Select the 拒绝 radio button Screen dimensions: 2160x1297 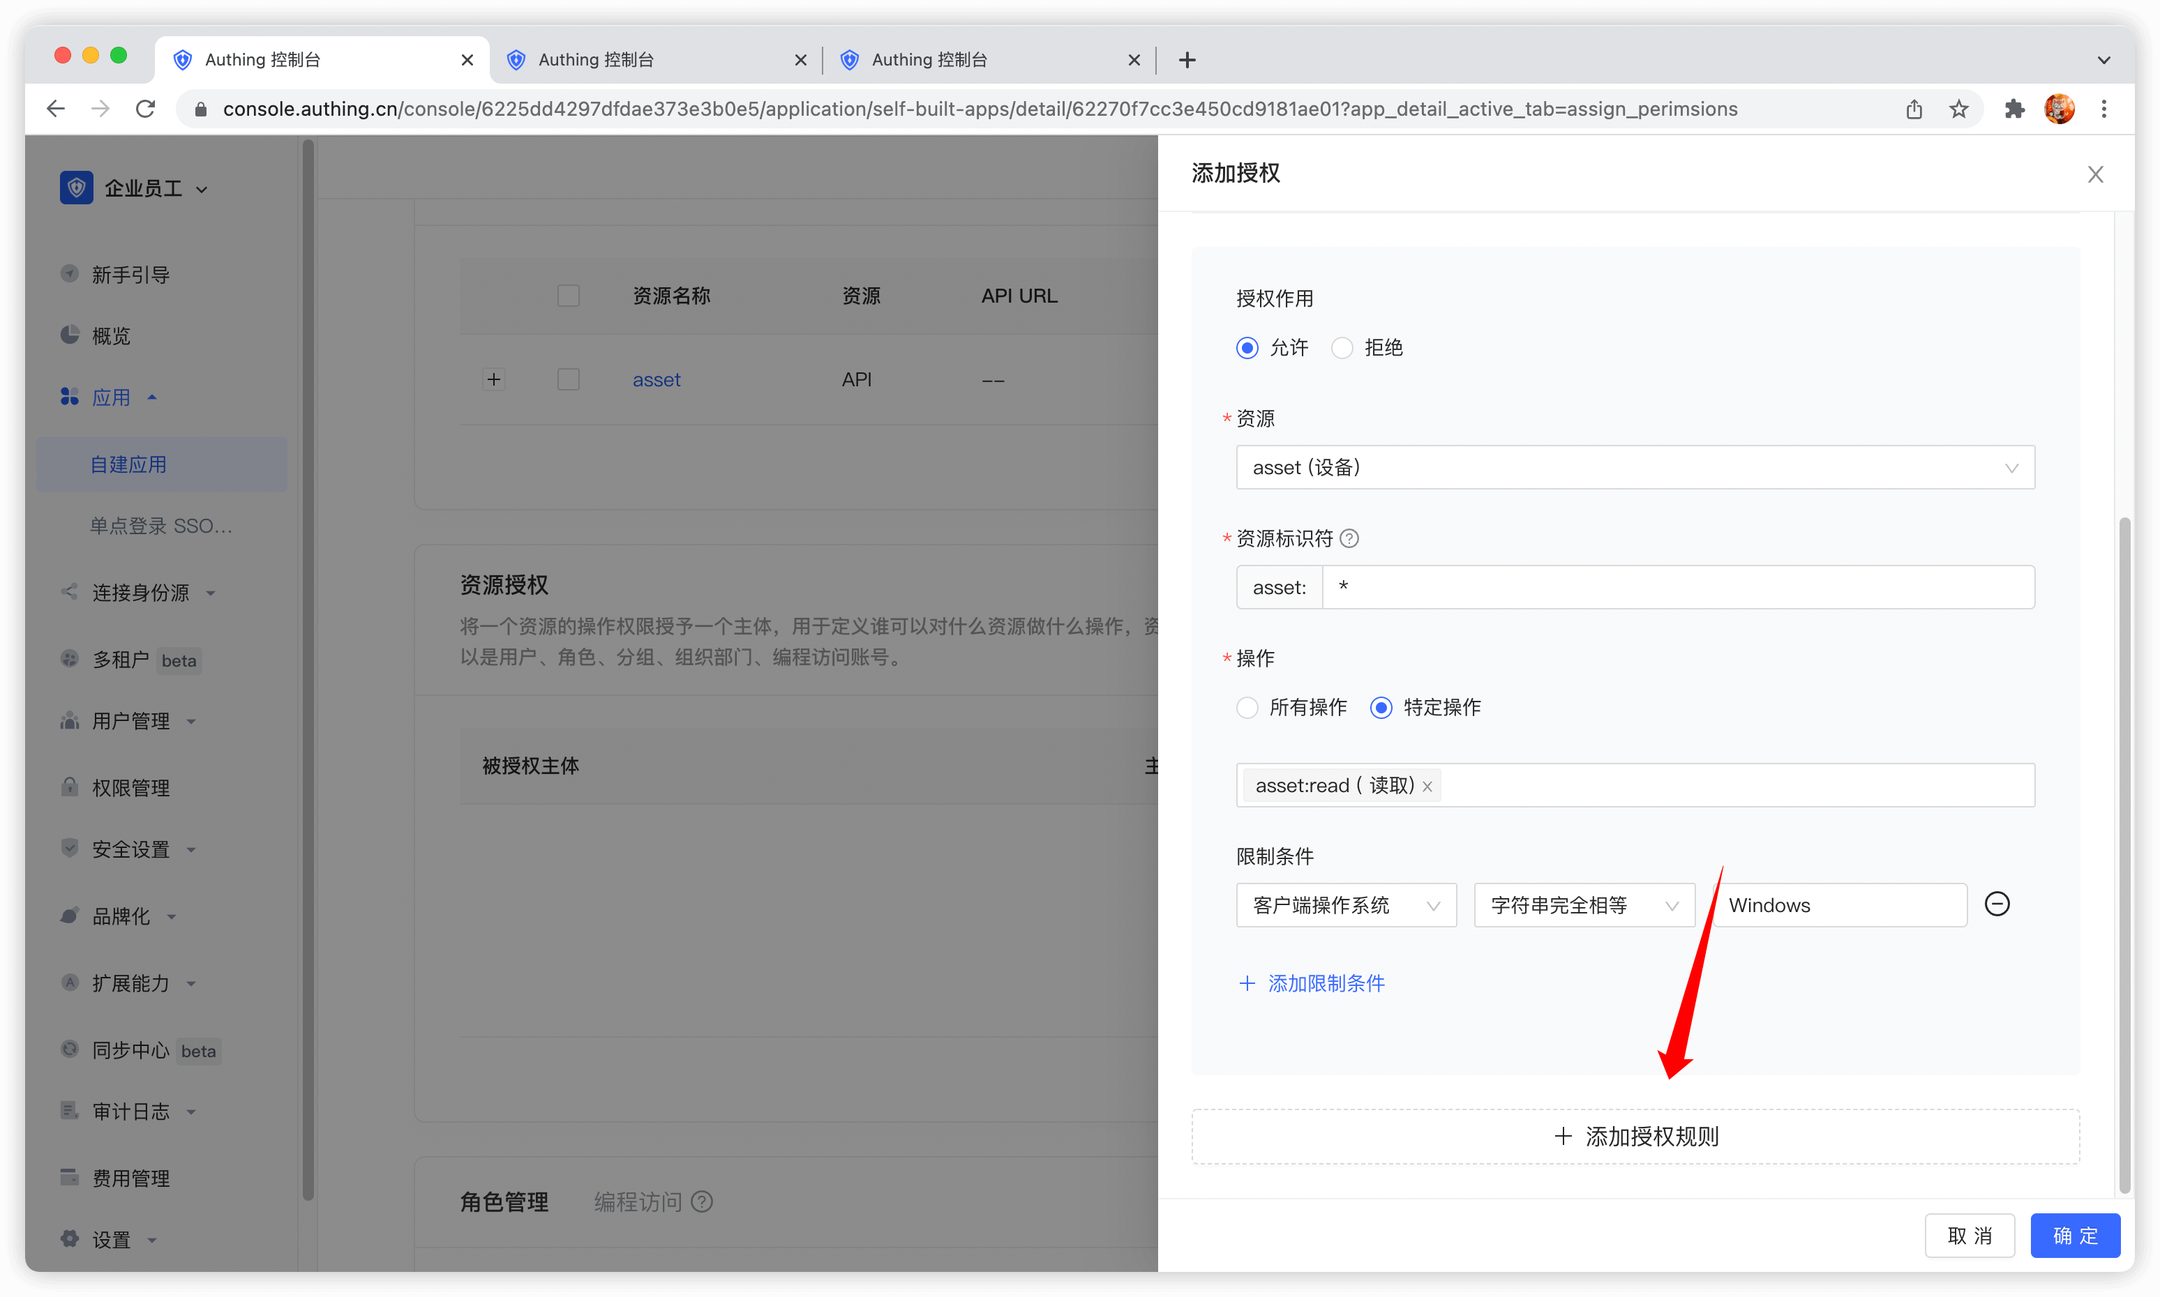tap(1342, 347)
